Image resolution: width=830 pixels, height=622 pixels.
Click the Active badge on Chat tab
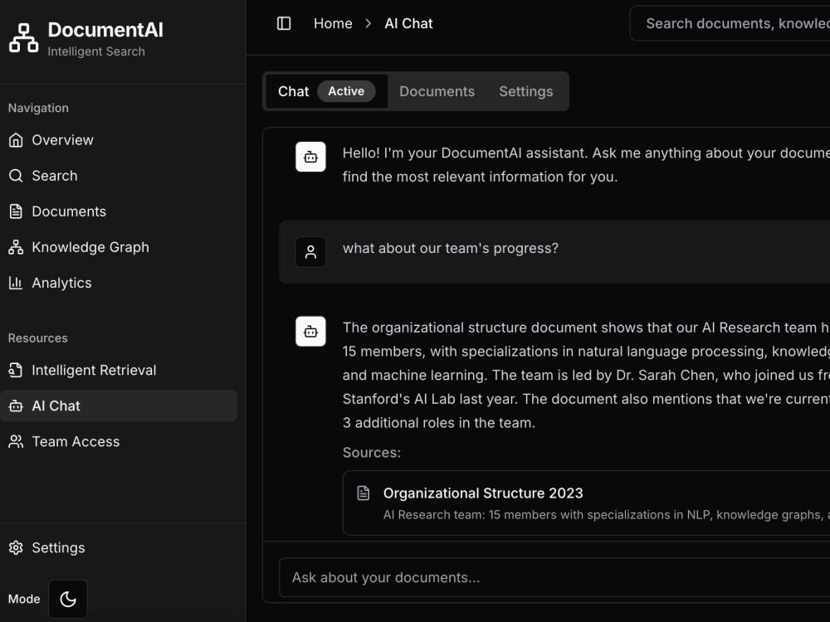pos(346,91)
